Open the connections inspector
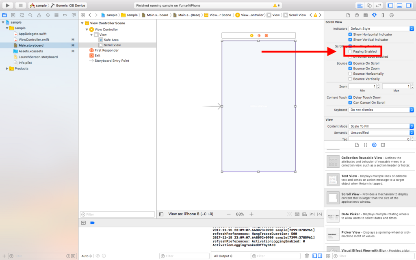416x260 pixels. pyautogui.click(x=391, y=15)
